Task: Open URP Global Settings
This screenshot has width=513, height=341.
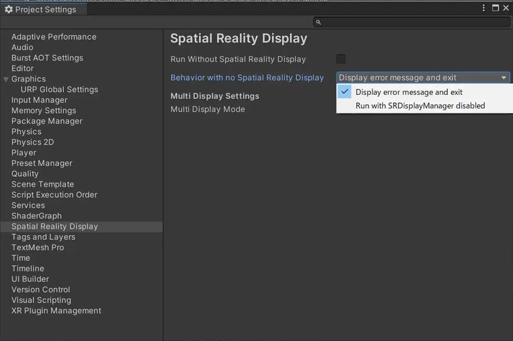Action: [59, 89]
